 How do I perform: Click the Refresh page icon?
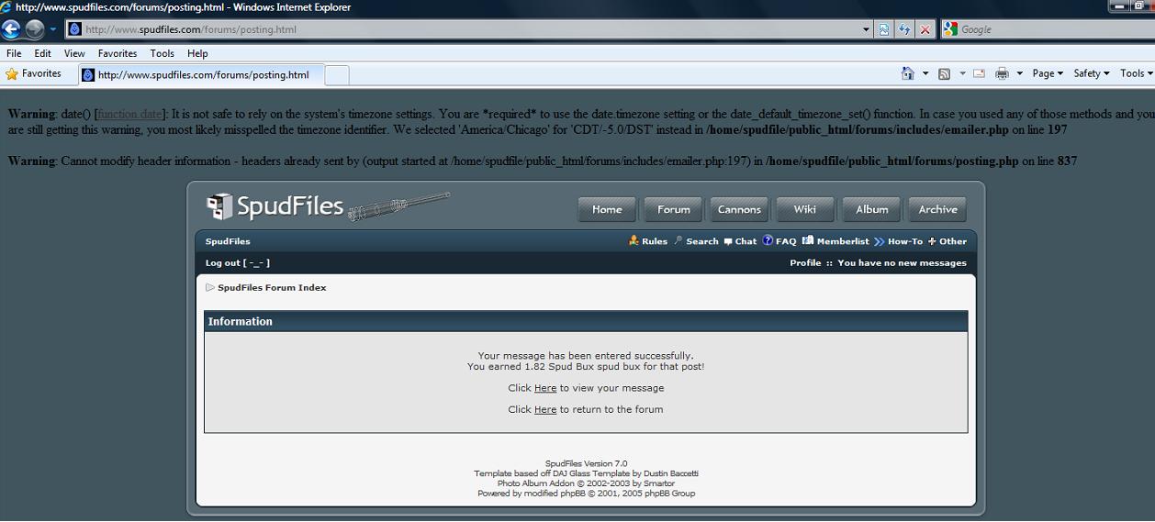[x=904, y=29]
